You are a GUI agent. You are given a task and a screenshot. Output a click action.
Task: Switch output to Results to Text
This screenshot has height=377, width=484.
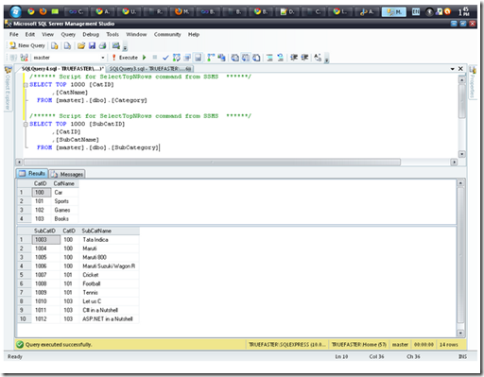pyautogui.click(x=234, y=58)
